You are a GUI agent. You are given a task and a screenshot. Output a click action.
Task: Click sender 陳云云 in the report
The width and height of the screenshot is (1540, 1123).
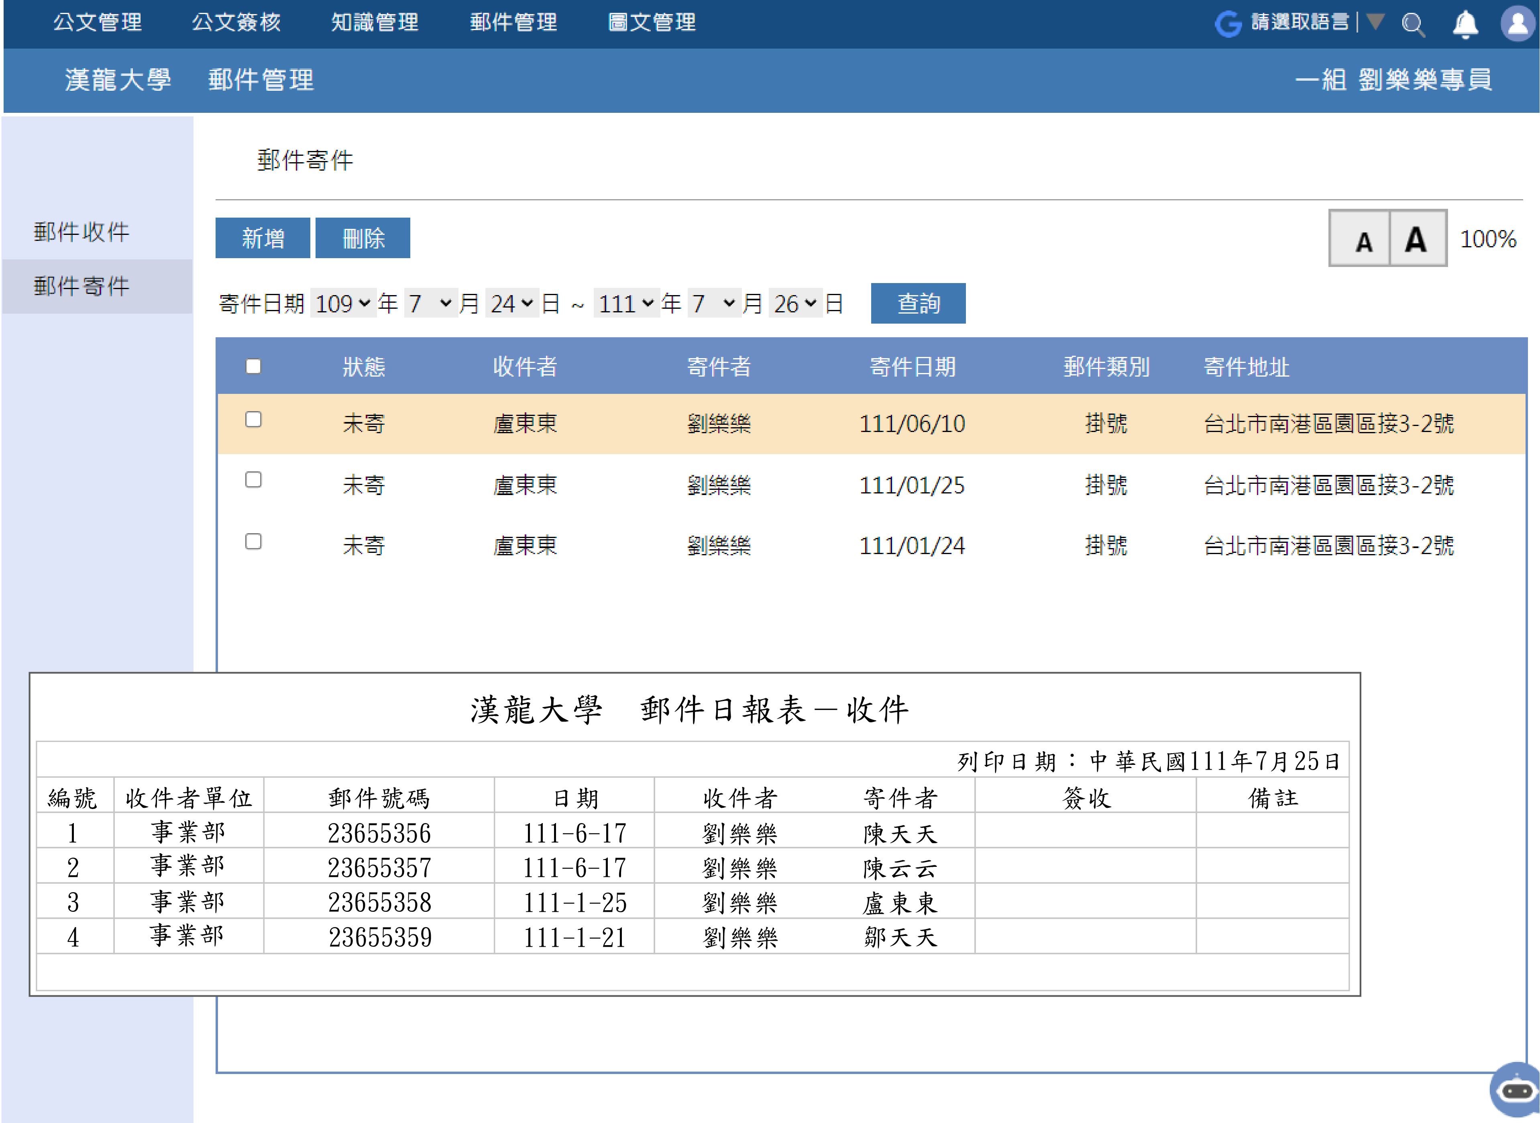pyautogui.click(x=900, y=869)
